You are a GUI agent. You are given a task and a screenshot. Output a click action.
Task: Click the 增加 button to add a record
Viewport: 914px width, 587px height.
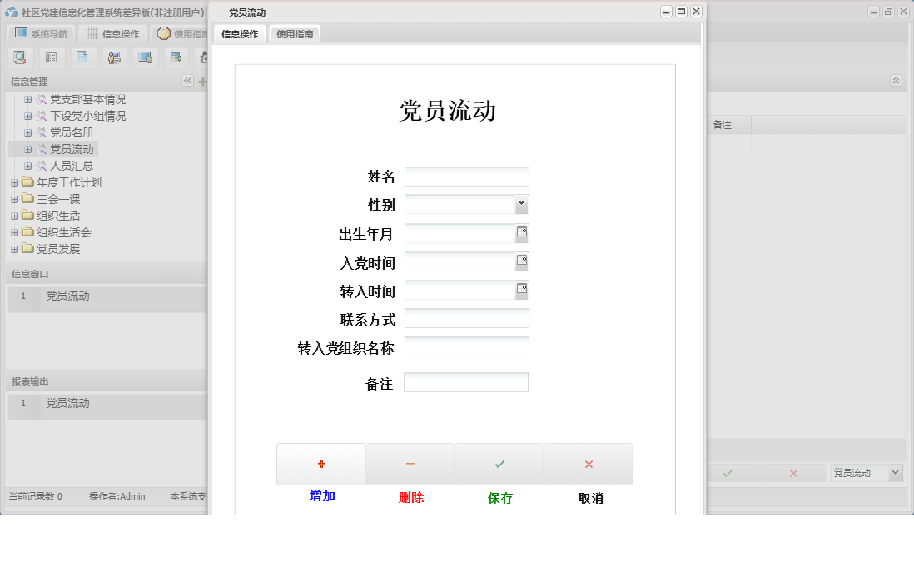pyautogui.click(x=320, y=464)
